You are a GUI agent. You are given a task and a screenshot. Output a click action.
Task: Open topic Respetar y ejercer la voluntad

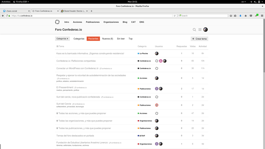click(91, 75)
